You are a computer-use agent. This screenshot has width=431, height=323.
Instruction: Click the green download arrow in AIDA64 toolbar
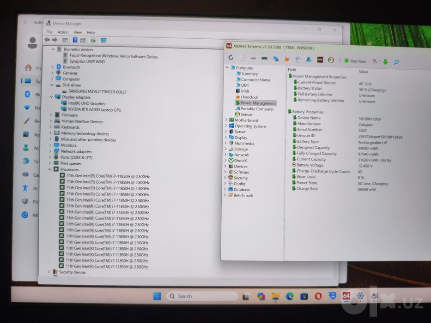385,62
